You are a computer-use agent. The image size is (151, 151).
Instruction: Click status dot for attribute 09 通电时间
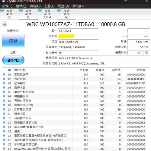(x=4, y=105)
